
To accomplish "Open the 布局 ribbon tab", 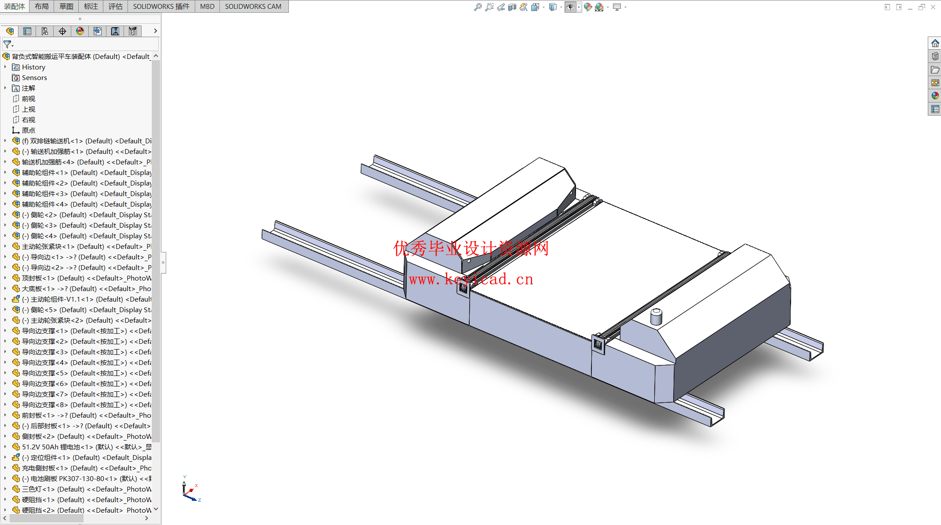I will click(x=42, y=6).
